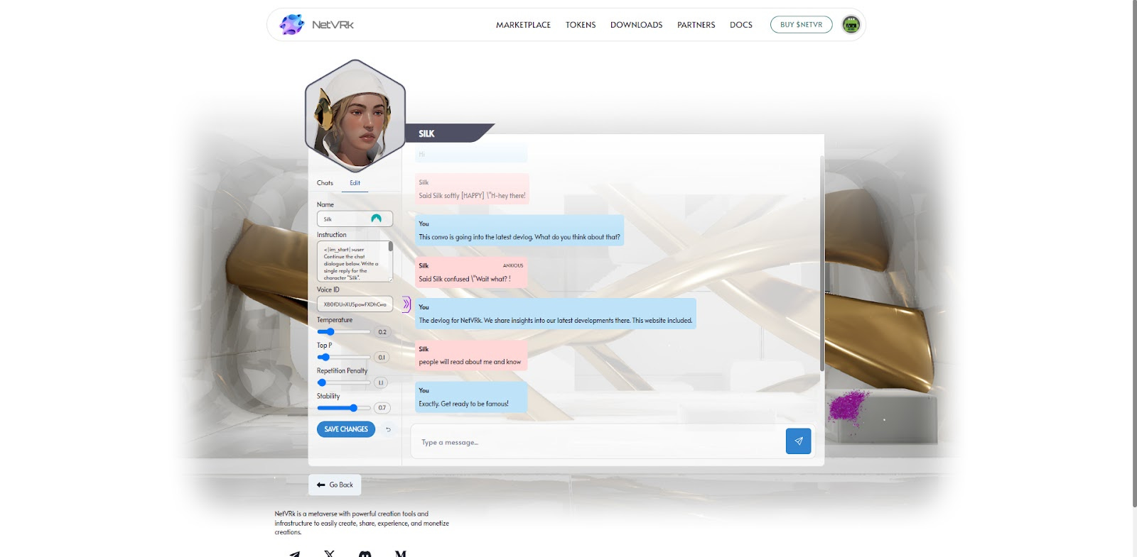Open the Medium social link
Viewport: 1137px width, 557px height.
[x=401, y=553]
